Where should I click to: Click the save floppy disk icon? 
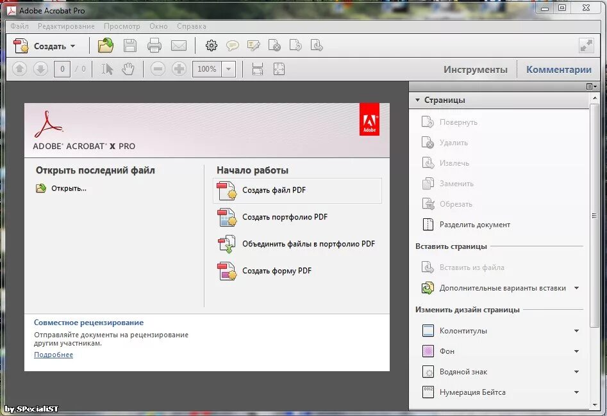click(130, 45)
